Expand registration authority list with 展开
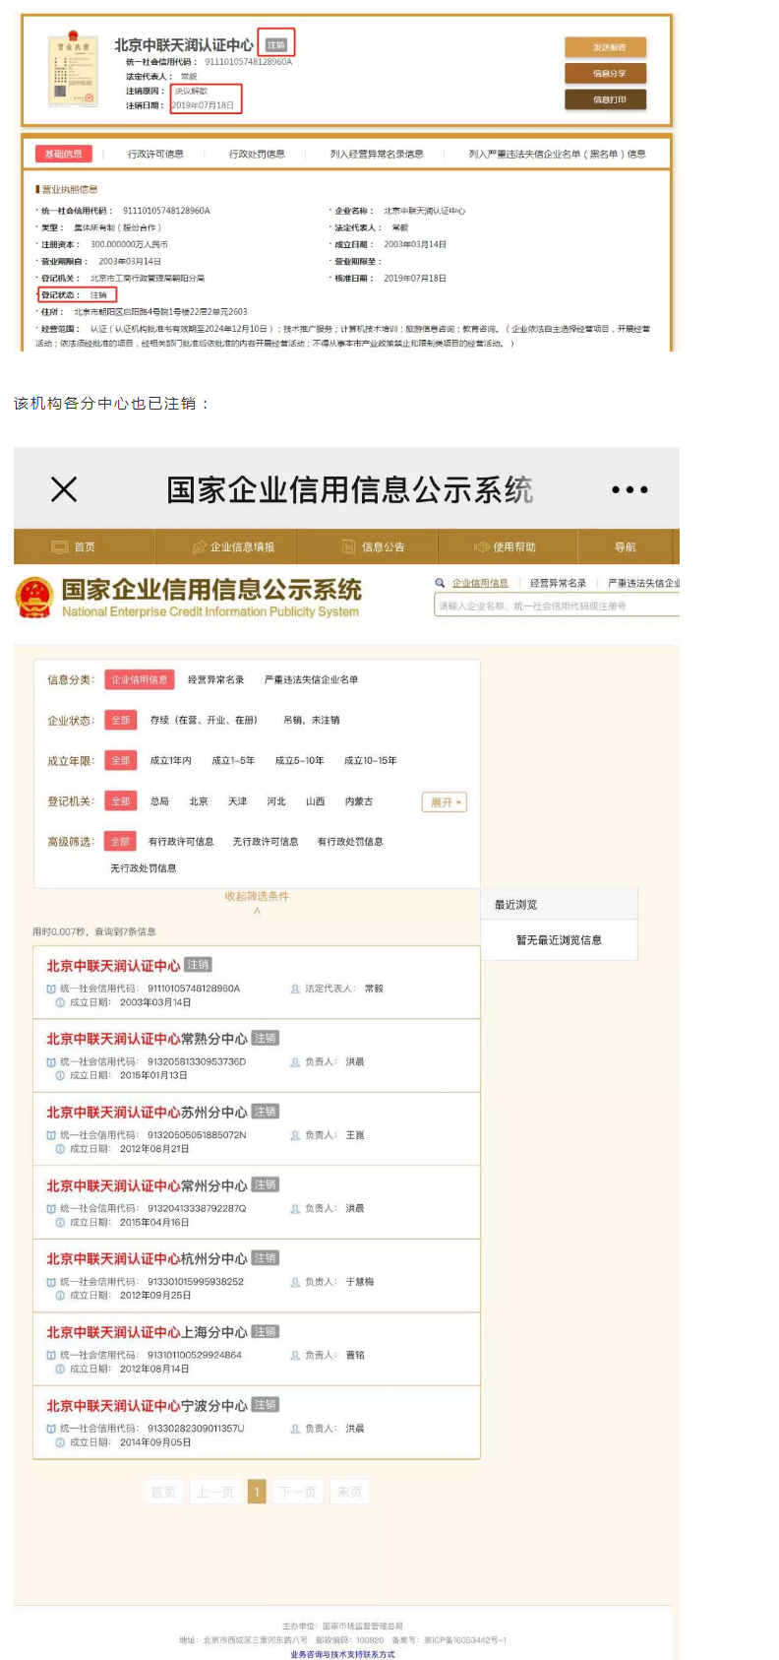Viewport: 779px width, 1660px height. [444, 802]
